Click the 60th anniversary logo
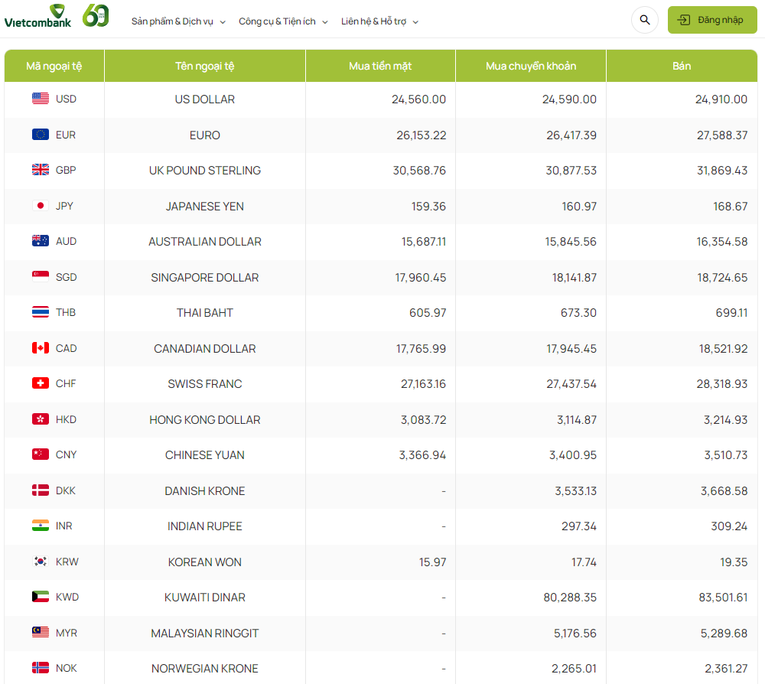The image size is (765, 684). pos(96,15)
